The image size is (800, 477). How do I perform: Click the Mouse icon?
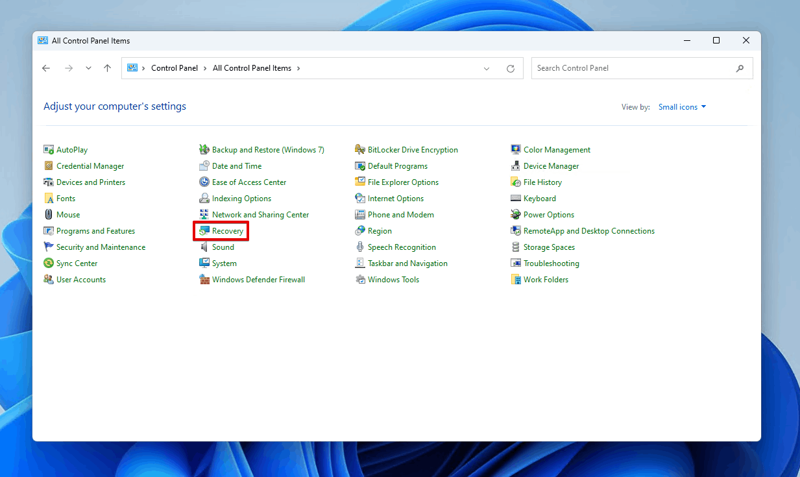tap(49, 215)
